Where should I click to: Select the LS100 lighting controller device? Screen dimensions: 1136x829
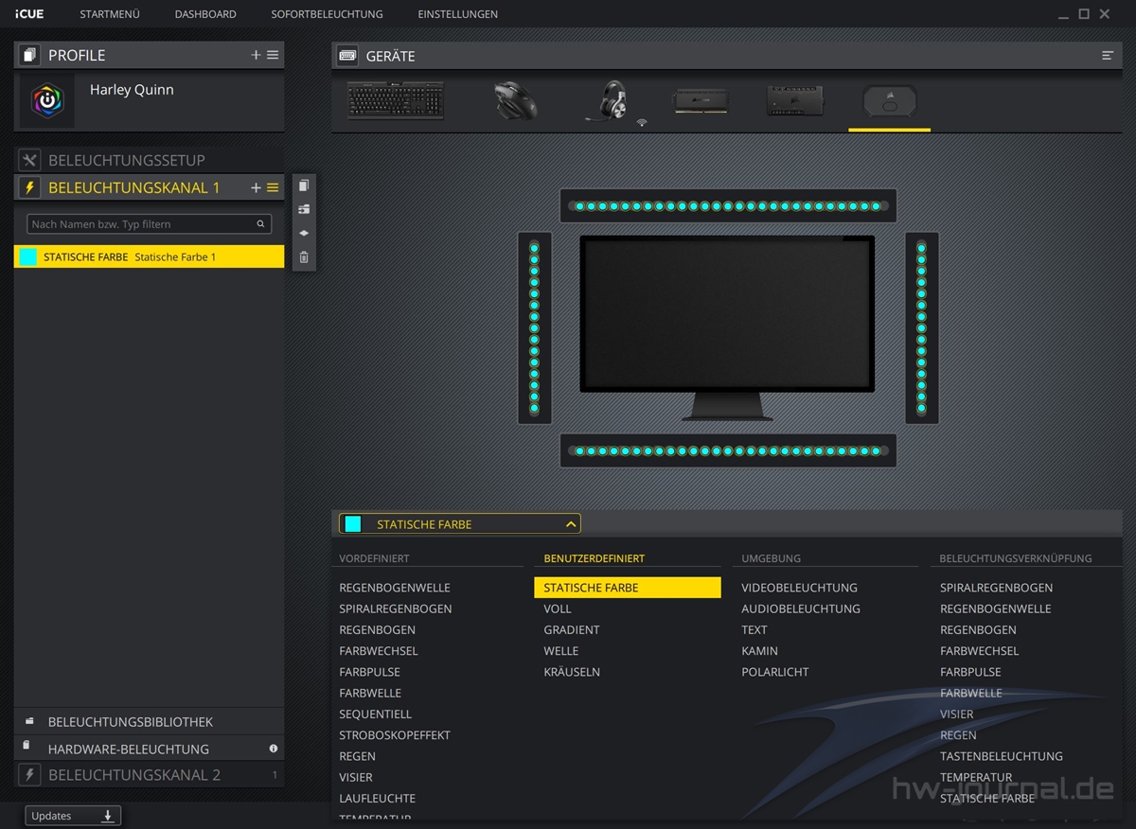[x=889, y=100]
